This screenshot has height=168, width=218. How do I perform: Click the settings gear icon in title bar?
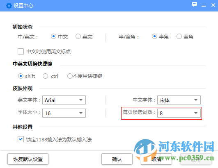[x=9, y=6]
